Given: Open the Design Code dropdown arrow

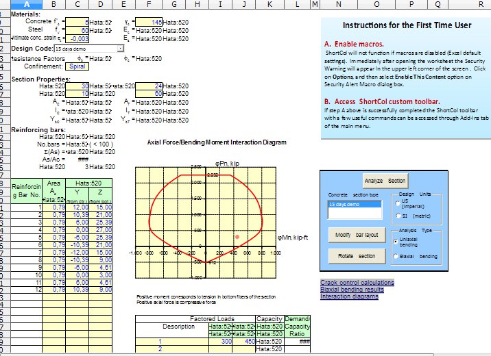Looking at the screenshot, I should [121, 49].
